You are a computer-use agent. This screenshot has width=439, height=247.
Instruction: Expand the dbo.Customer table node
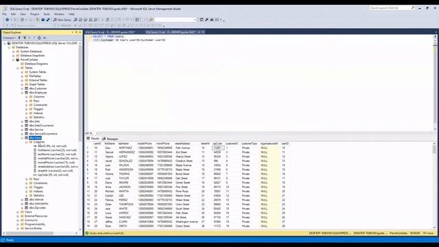pyautogui.click(x=22, y=89)
